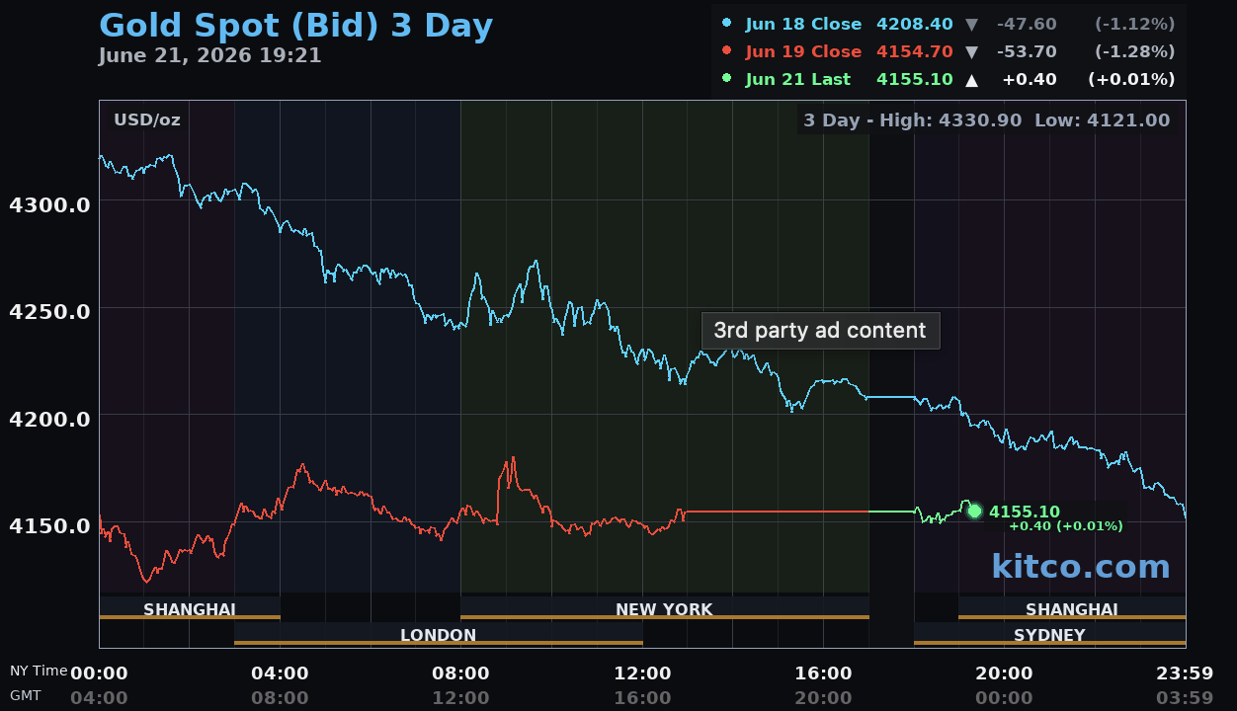The width and height of the screenshot is (1237, 711).
Task: Click the 4155.10 current price label
Action: [1025, 512]
